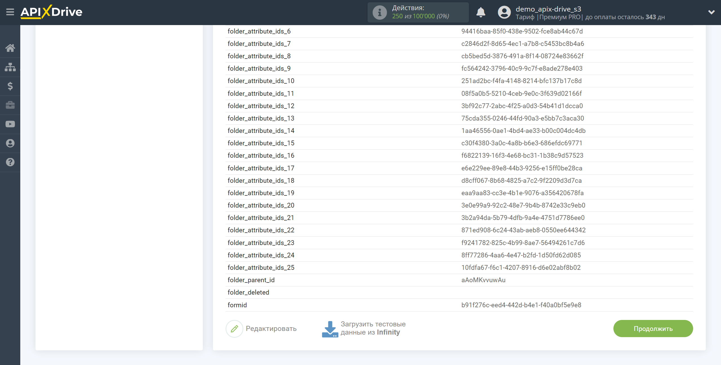
Task: Click the account avatar icon
Action: pos(504,12)
